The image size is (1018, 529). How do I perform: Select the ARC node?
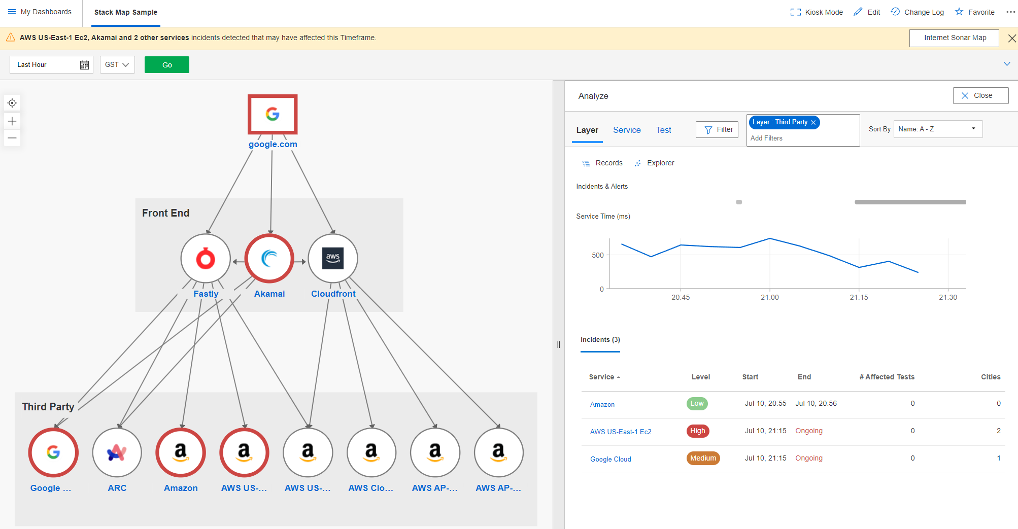(x=117, y=452)
